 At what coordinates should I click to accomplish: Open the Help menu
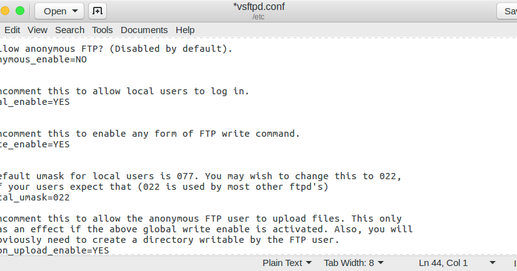click(185, 29)
